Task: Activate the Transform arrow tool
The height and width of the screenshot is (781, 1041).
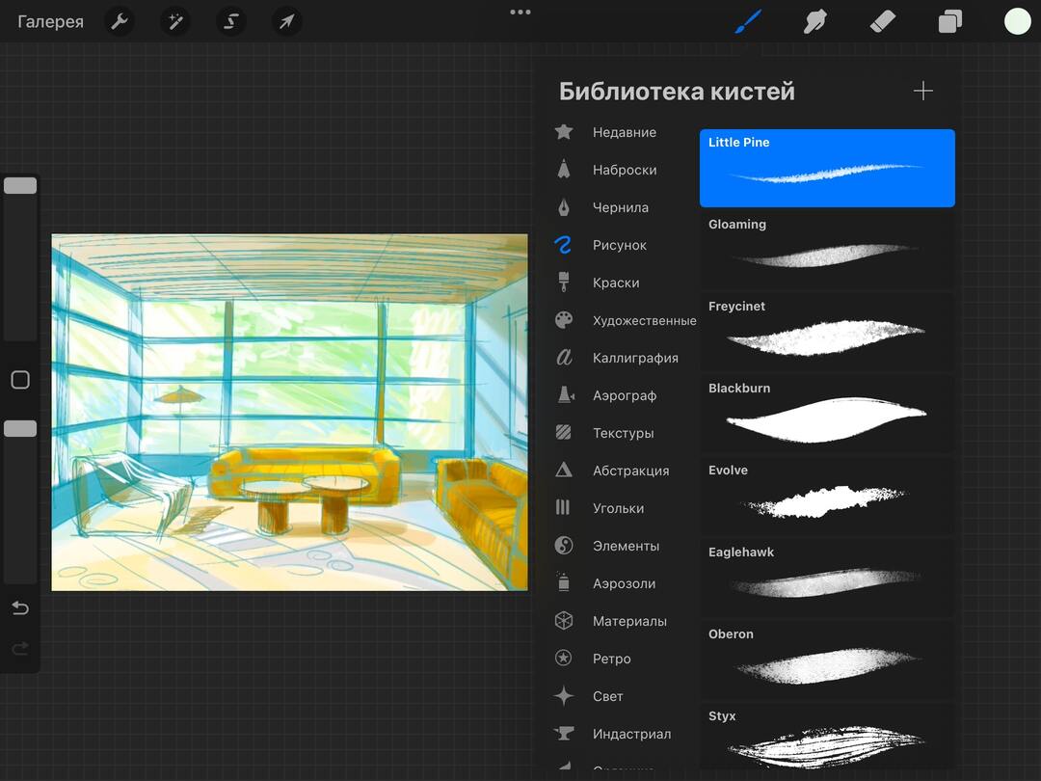Action: (286, 21)
